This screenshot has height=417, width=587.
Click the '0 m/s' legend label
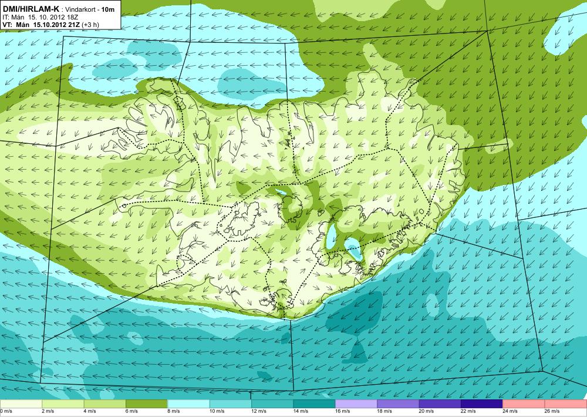coord(6,411)
